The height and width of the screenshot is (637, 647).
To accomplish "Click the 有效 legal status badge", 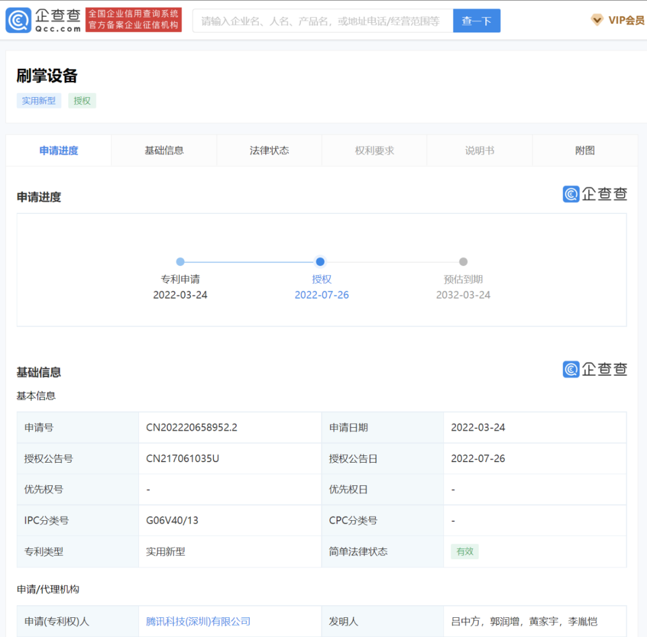I will pos(465,552).
